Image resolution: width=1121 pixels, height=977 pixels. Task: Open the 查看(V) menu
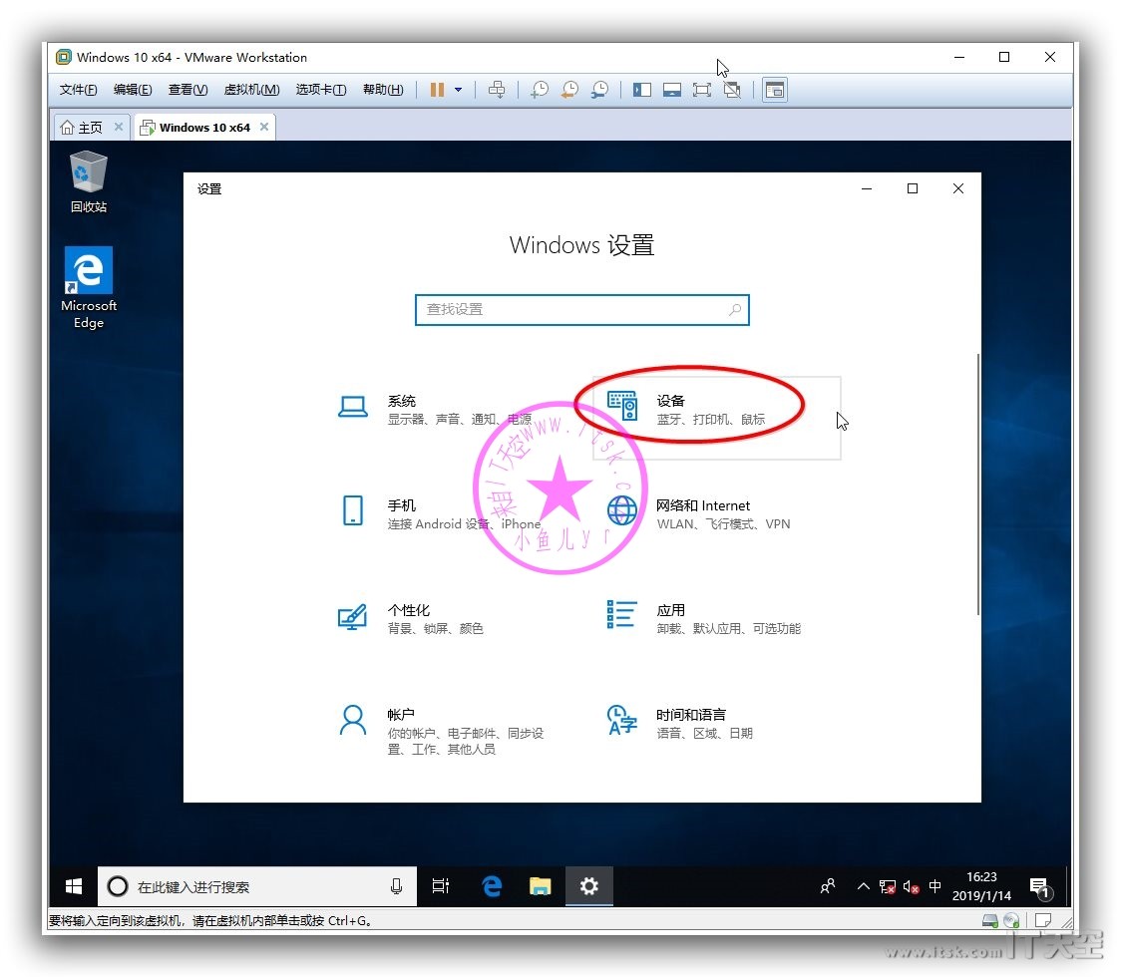[x=188, y=90]
